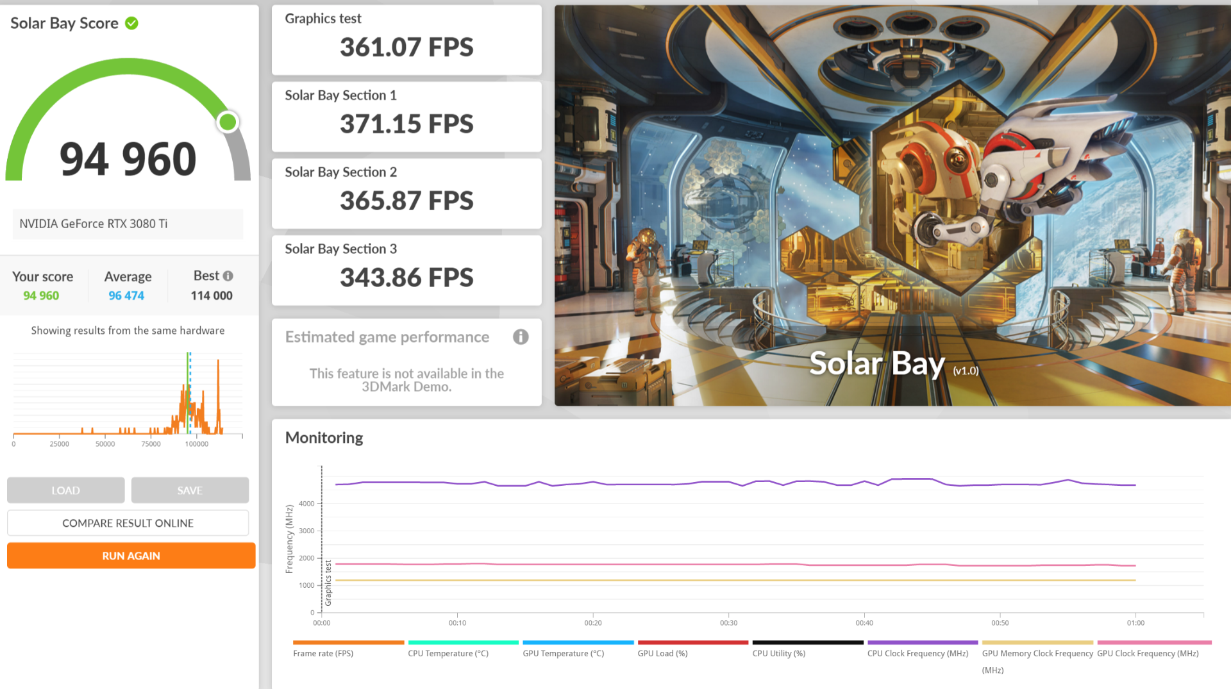
Task: Click the Monitoring heading
Action: pos(324,438)
